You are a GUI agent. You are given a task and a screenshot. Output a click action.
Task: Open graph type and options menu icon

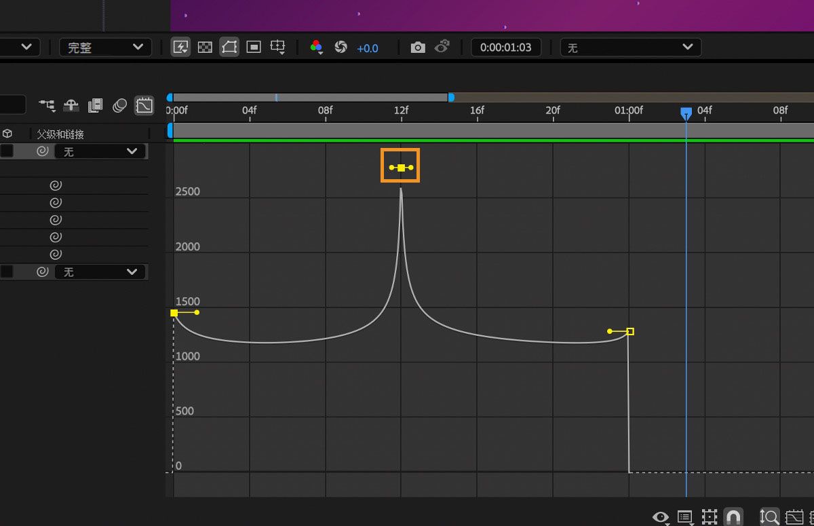pos(685,517)
